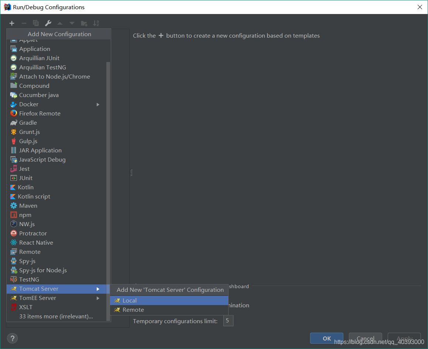Click the React Native atom icon
428x349 pixels.
(x=14, y=243)
